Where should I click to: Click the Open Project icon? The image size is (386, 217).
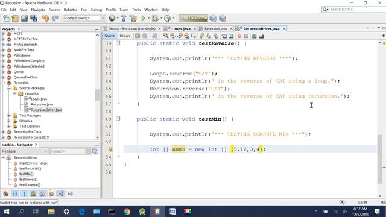[x=24, y=19]
